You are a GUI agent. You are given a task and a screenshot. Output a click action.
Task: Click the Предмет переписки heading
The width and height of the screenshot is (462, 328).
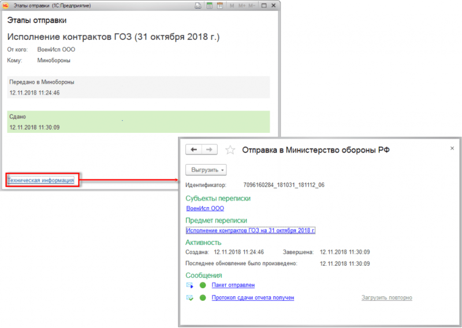tap(216, 221)
